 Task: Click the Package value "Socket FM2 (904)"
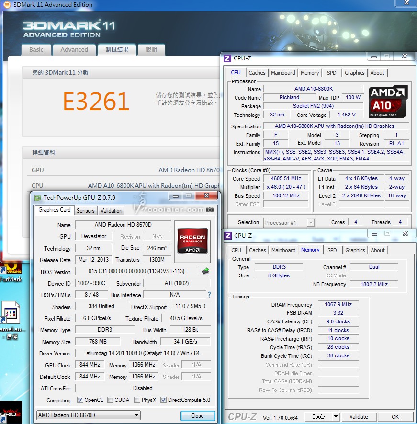click(x=314, y=106)
